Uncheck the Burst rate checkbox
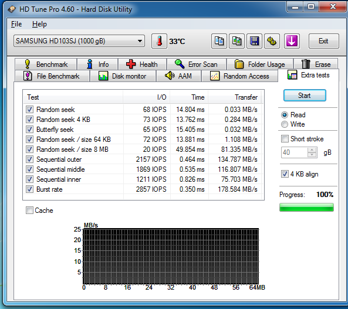Viewport: 348px width, 309px height. 29,189
